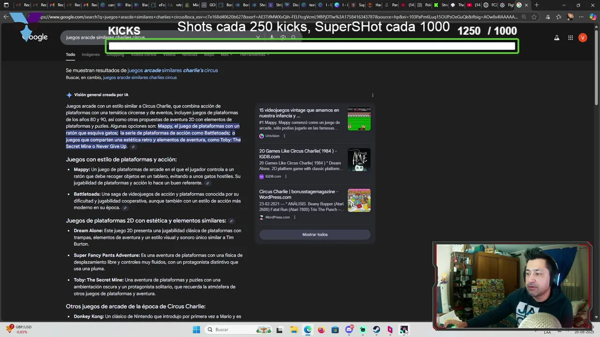Open '20 Games Like Circus Charlie' result
The height and width of the screenshot is (337, 600).
coord(298,154)
